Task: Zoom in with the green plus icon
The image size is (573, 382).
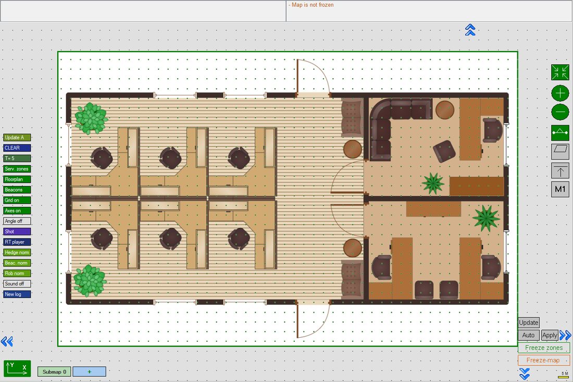Action: (x=560, y=93)
